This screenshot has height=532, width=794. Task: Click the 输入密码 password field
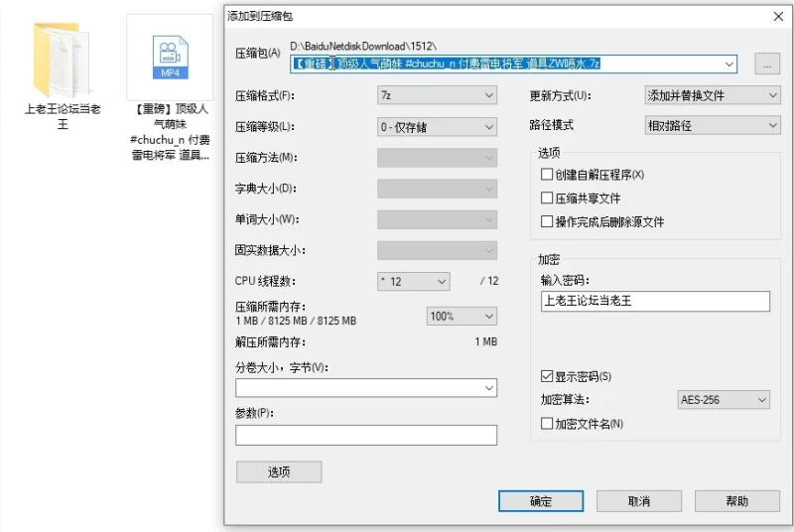[x=655, y=301]
